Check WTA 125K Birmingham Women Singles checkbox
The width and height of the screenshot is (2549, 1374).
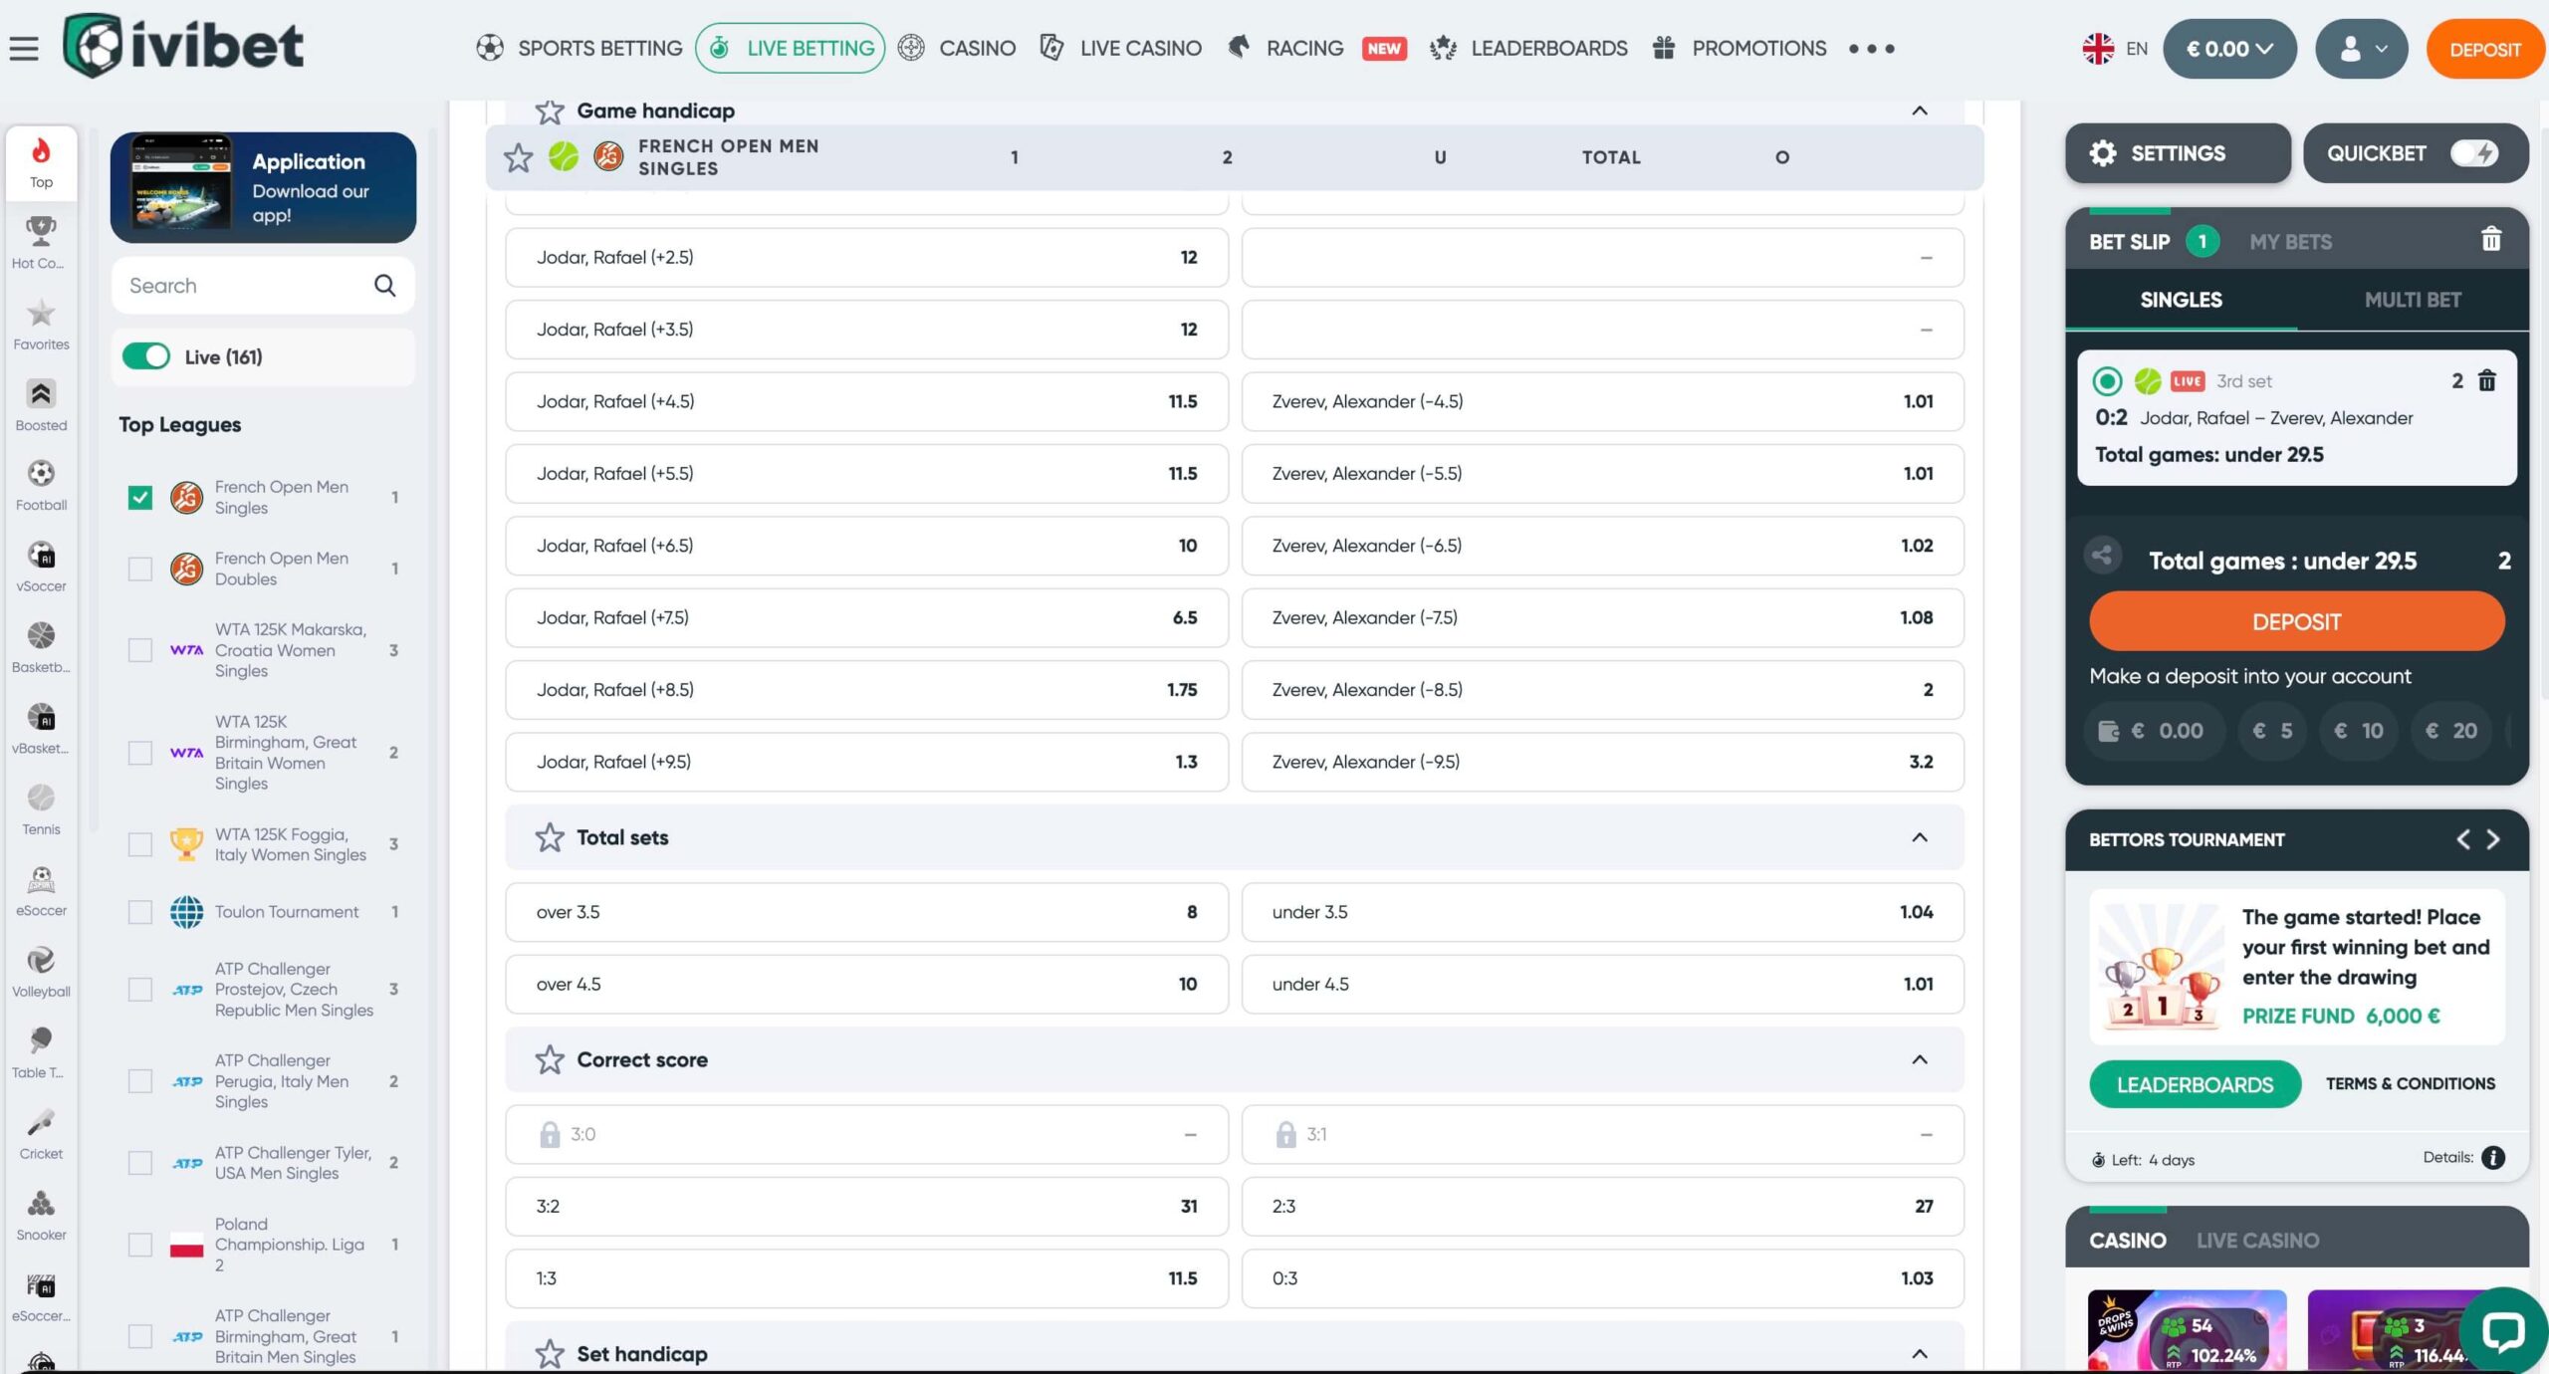(x=140, y=753)
